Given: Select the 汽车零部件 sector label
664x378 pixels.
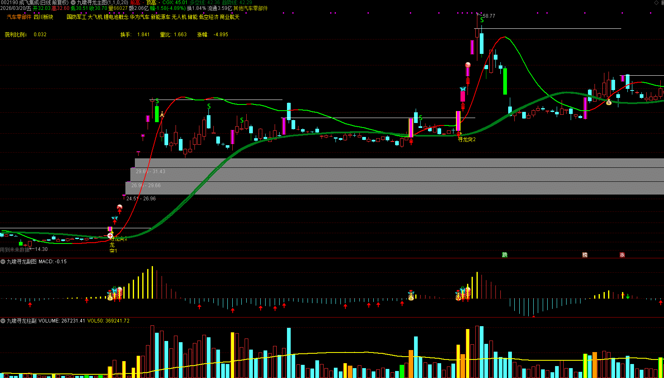Looking at the screenshot, I should tap(19, 17).
